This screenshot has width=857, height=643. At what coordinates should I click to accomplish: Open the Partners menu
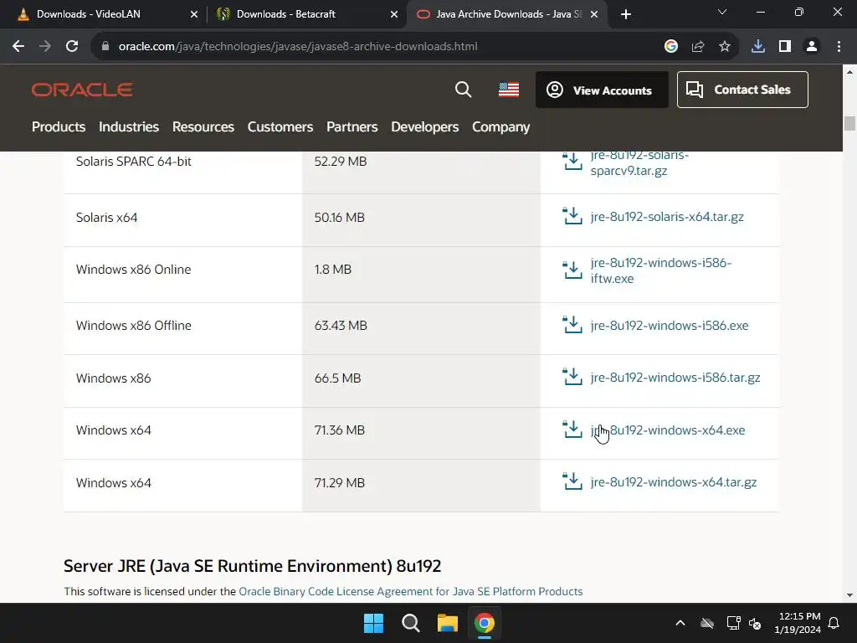click(352, 127)
